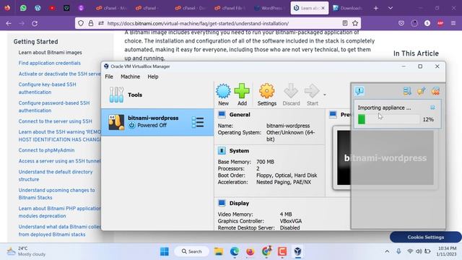462x260 pixels.
Task: Open the Windows Start menu
Action: [x=164, y=251]
